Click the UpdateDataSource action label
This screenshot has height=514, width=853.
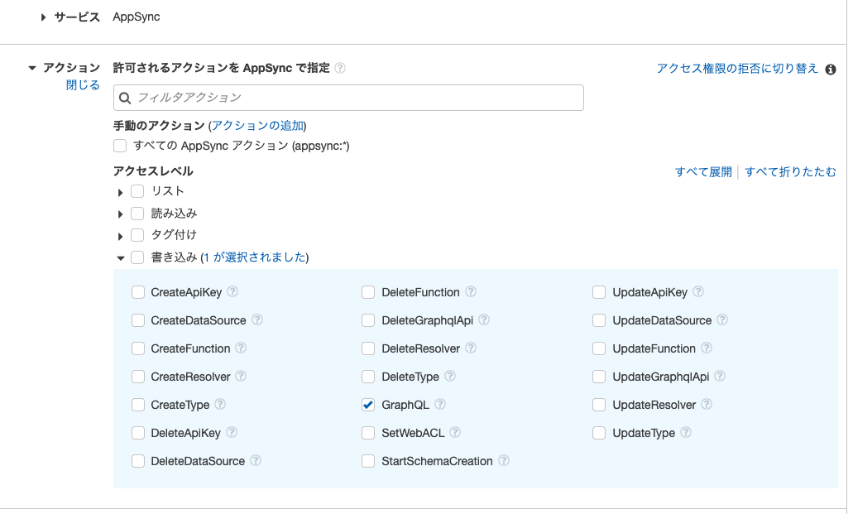point(662,320)
